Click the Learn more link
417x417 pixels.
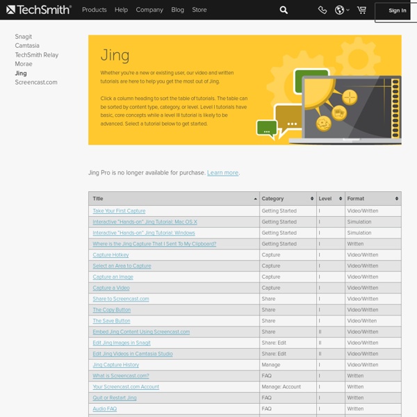[x=223, y=173]
